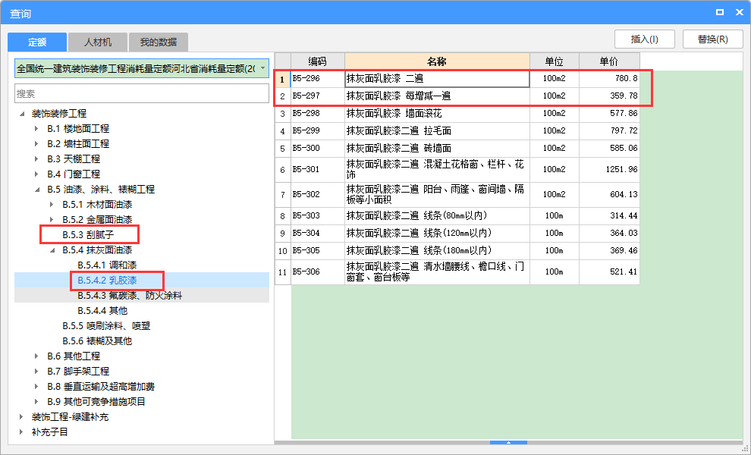Screen dimensions: 751x455
Task: Select code B5-296 cell
Action: pos(318,79)
